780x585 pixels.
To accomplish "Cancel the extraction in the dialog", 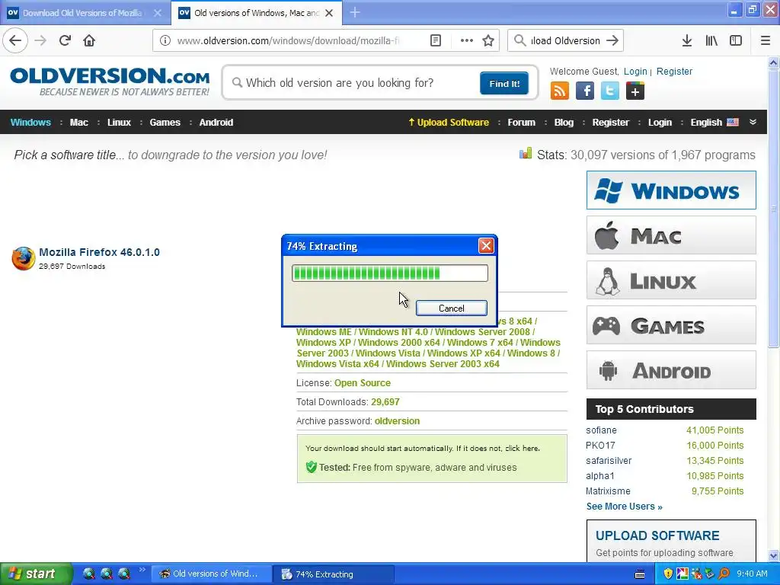I will pos(451,308).
